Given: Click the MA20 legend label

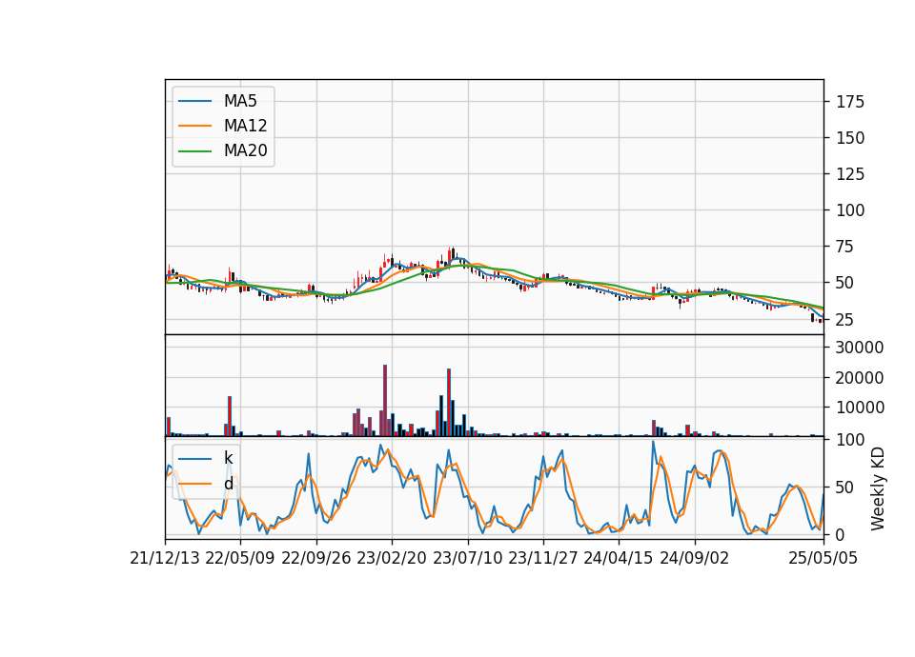Looking at the screenshot, I should (x=245, y=150).
